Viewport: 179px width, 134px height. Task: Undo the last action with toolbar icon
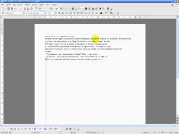[61, 9]
